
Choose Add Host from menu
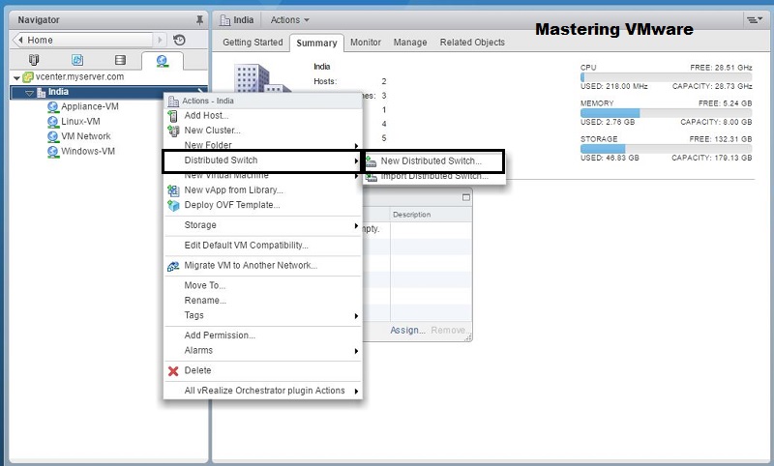pyautogui.click(x=262, y=116)
